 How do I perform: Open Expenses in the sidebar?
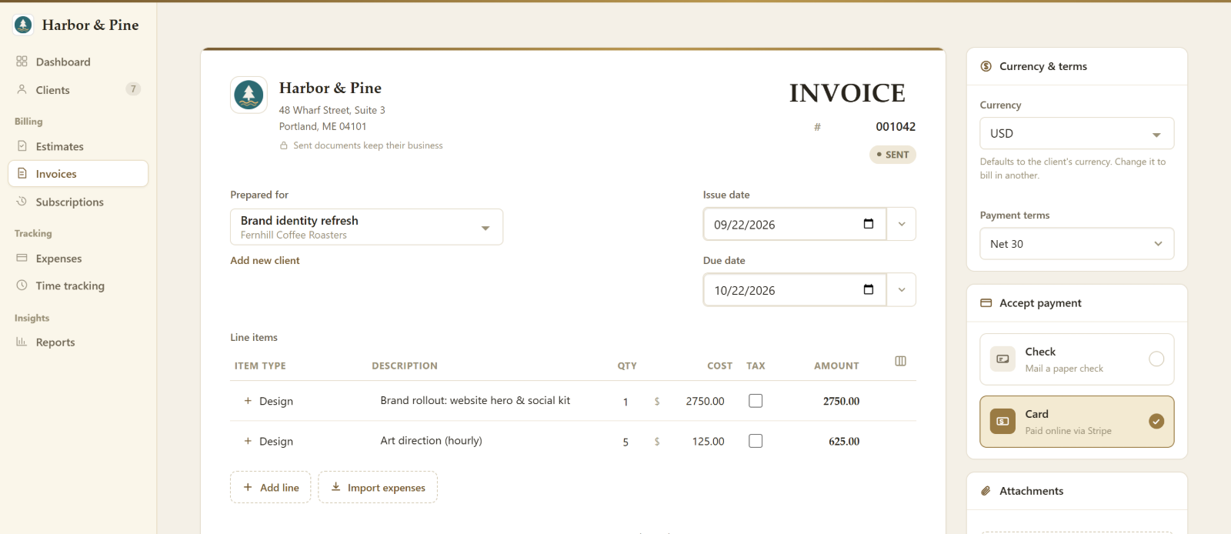(78, 259)
